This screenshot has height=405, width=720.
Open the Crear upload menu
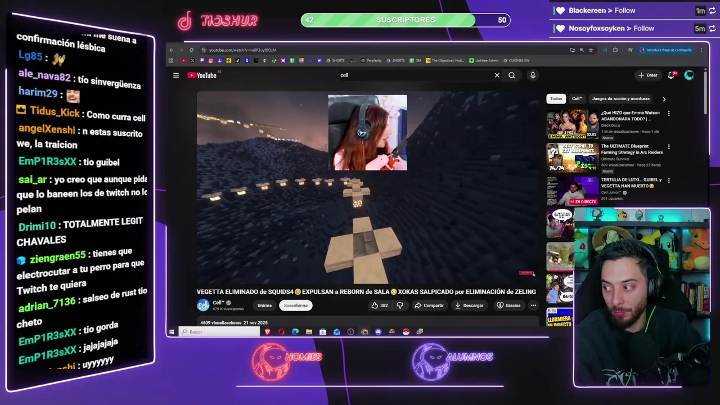tap(647, 75)
